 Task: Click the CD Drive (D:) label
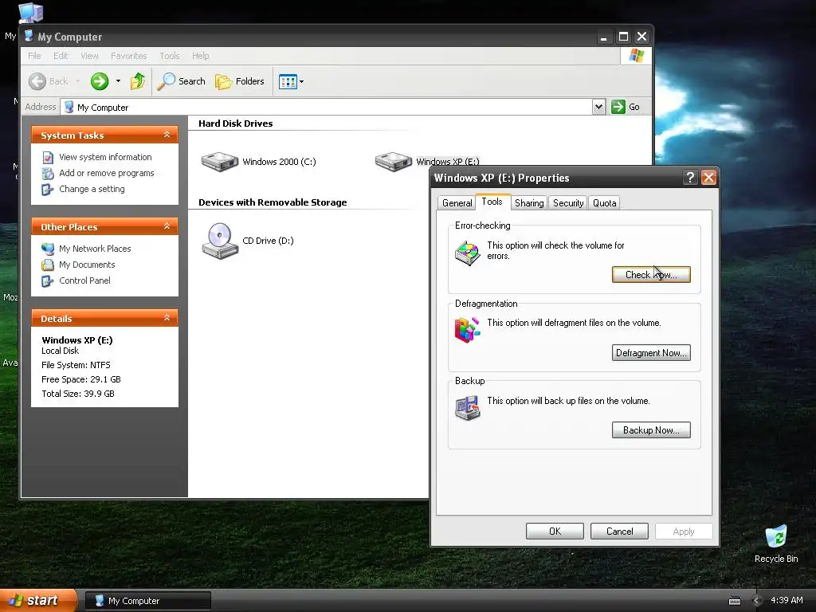point(268,241)
